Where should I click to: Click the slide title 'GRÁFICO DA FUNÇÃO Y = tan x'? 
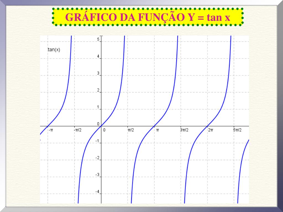(148, 17)
